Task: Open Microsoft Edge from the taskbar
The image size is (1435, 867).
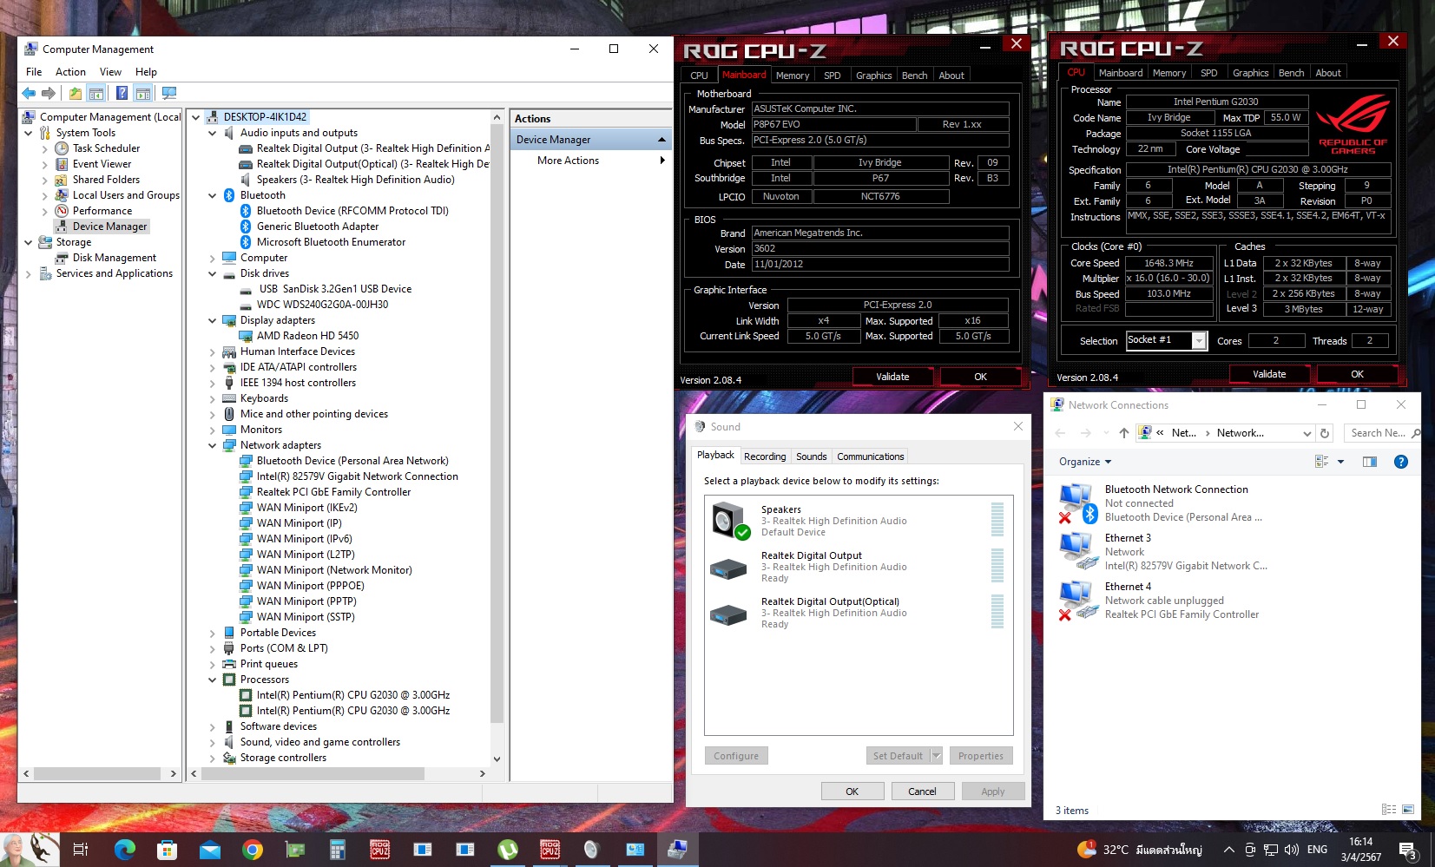Action: coord(124,850)
